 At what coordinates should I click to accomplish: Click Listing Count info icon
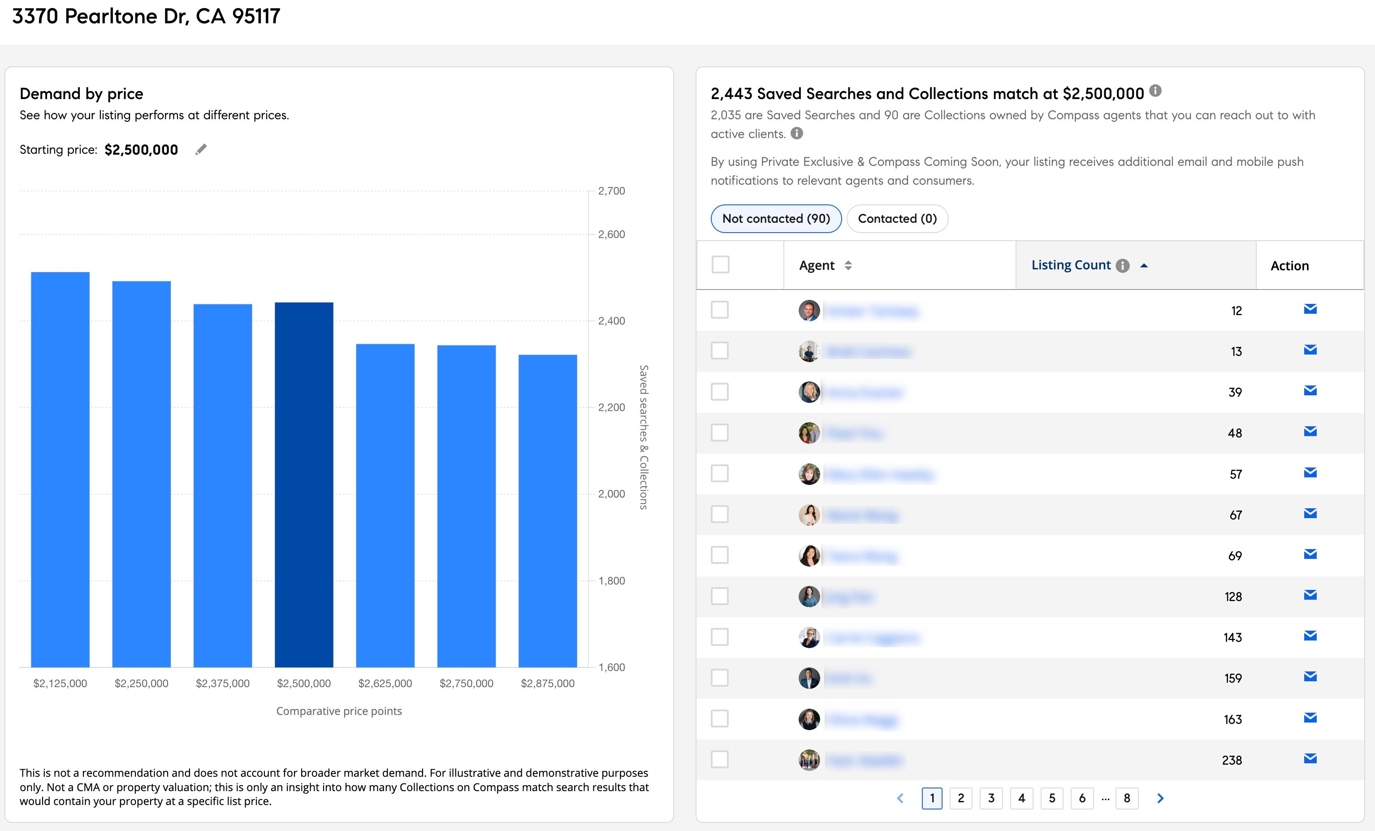click(1122, 266)
